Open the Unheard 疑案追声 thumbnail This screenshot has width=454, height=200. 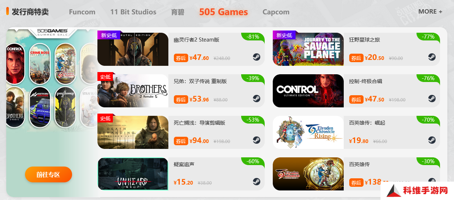tap(133, 174)
